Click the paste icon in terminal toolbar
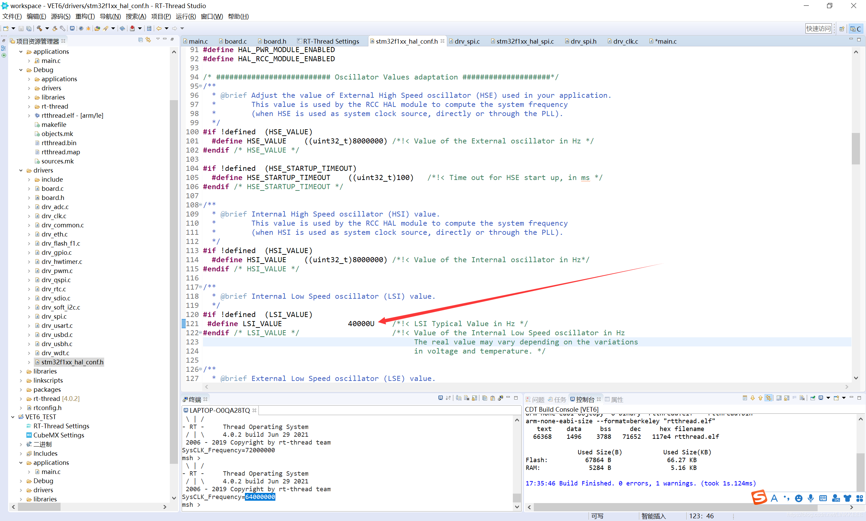The height and width of the screenshot is (521, 866). (x=493, y=398)
